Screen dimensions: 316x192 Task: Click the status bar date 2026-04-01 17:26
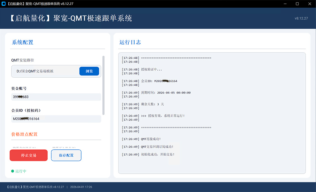tap(81, 187)
